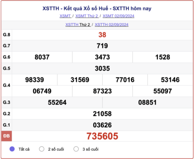Screen dimensions: 194x159
Task: Click the G.6 number 8037
Action: [42, 57]
